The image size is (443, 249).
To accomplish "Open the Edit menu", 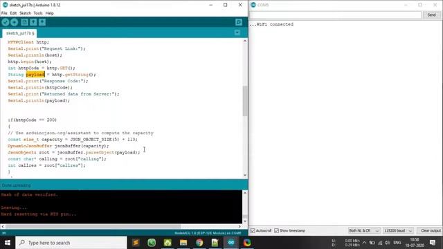I will point(13,13).
